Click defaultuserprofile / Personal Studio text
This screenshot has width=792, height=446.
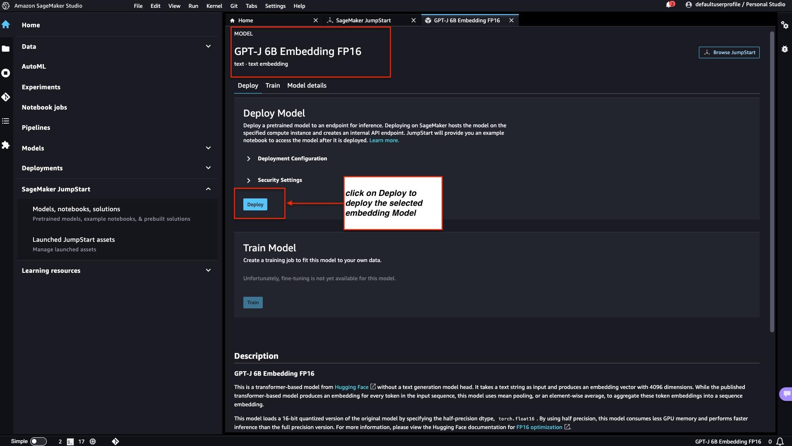[x=740, y=5]
